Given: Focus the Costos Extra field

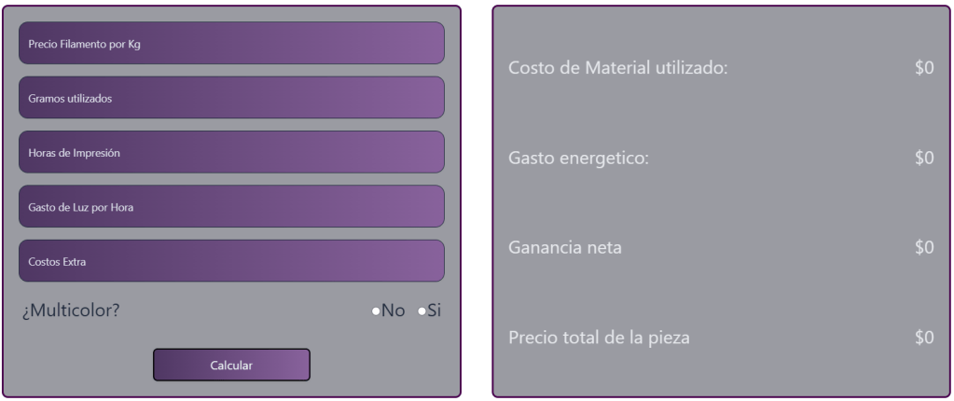Looking at the screenshot, I should pyautogui.click(x=231, y=261).
